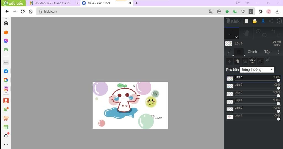Select layer Lớp 5 in the list
The width and height of the screenshot is (283, 149).
click(253, 86)
